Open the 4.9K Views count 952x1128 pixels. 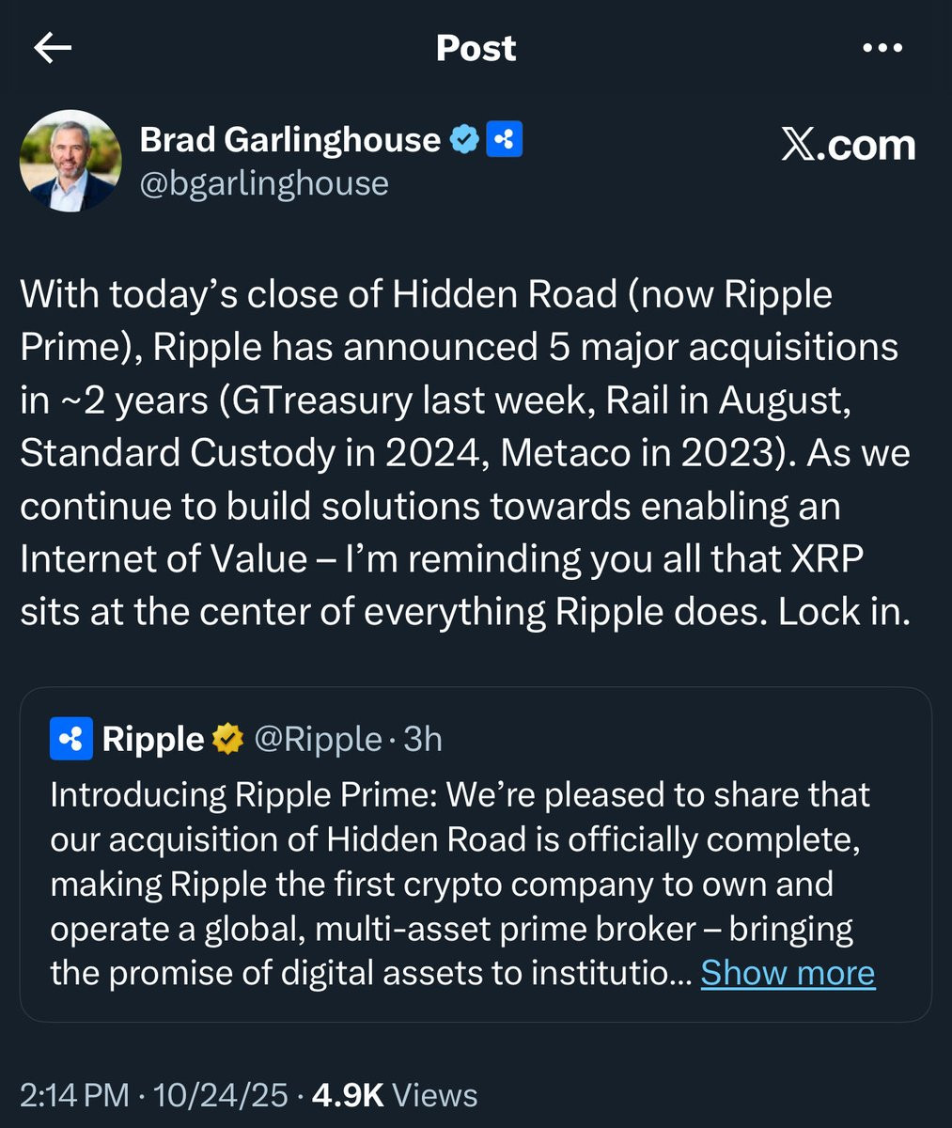[395, 1095]
